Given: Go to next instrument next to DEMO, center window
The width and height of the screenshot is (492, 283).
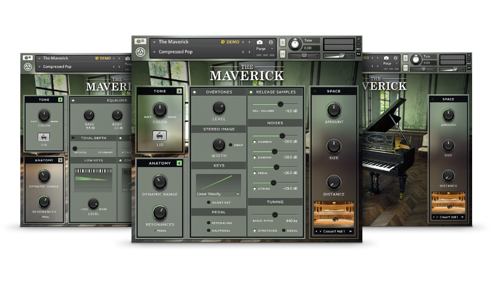Looking at the screenshot, I should pyautogui.click(x=249, y=42).
